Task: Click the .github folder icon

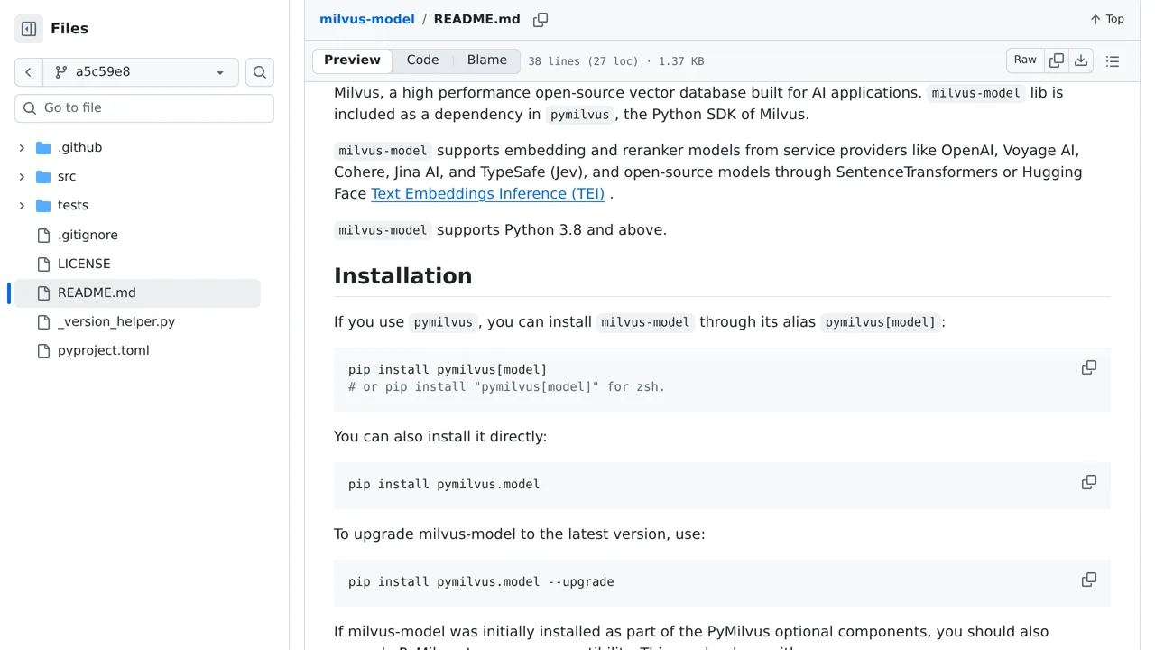Action: point(43,147)
